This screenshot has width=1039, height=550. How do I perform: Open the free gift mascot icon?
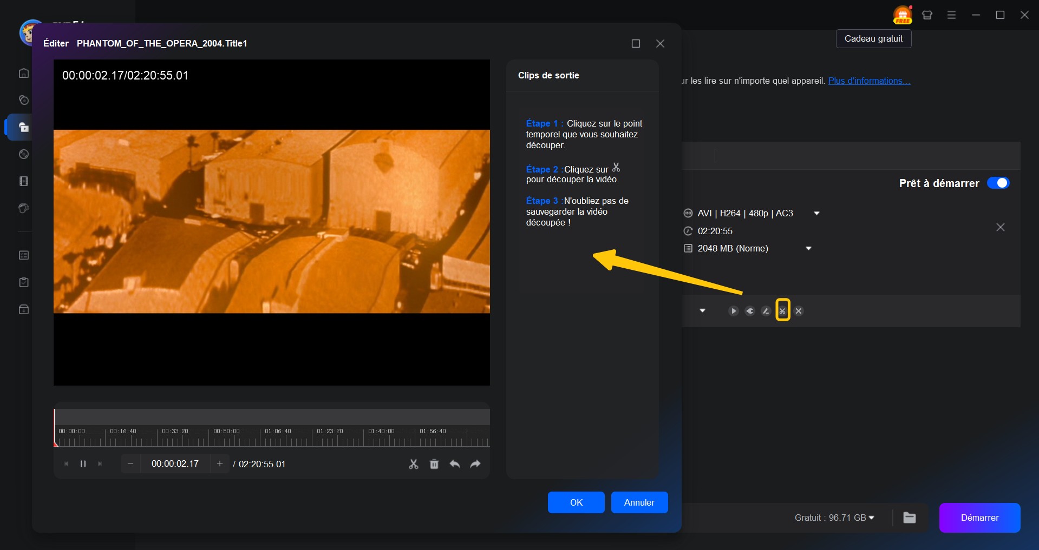pyautogui.click(x=903, y=15)
